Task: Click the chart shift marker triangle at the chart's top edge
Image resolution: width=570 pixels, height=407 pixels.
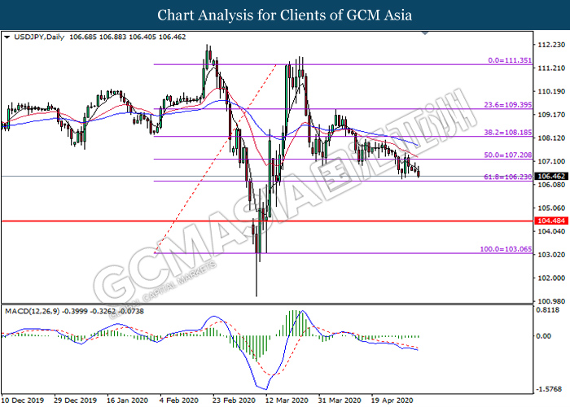Action: point(424,33)
